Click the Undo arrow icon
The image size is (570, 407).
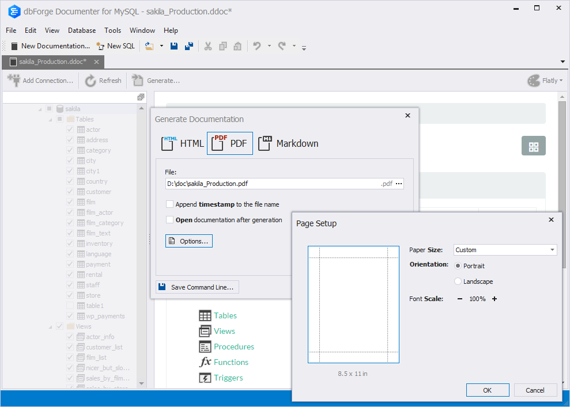(x=257, y=45)
